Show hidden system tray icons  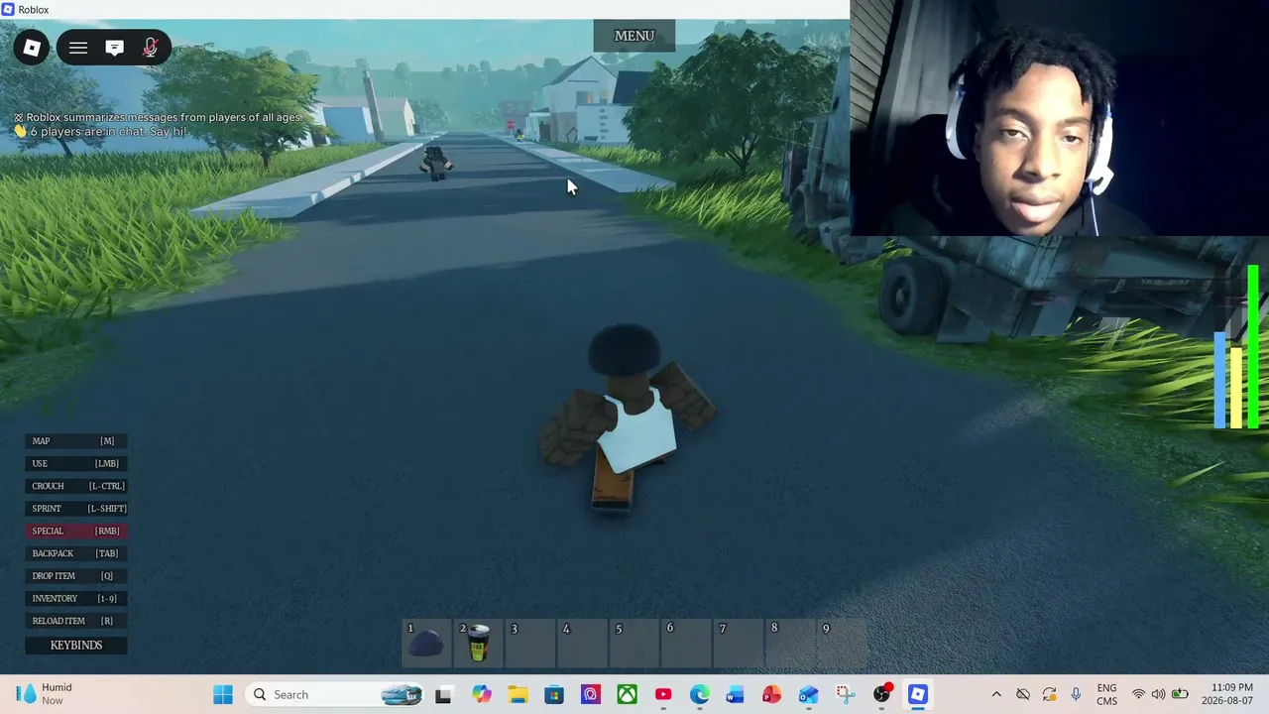996,694
